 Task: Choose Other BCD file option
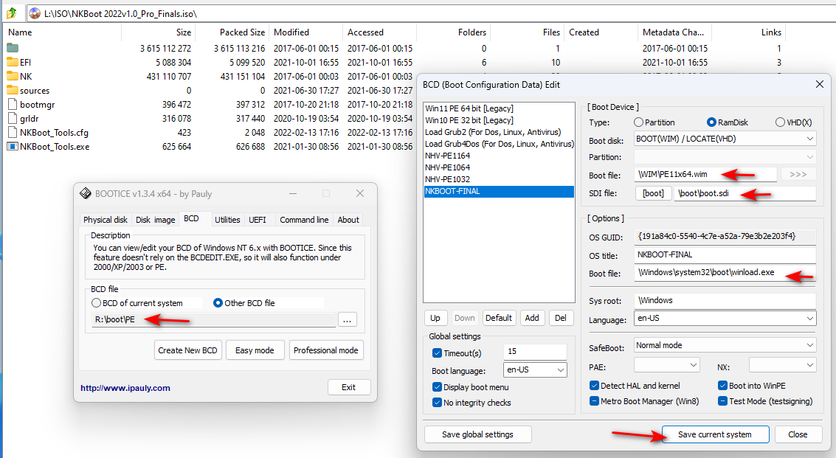[218, 303]
